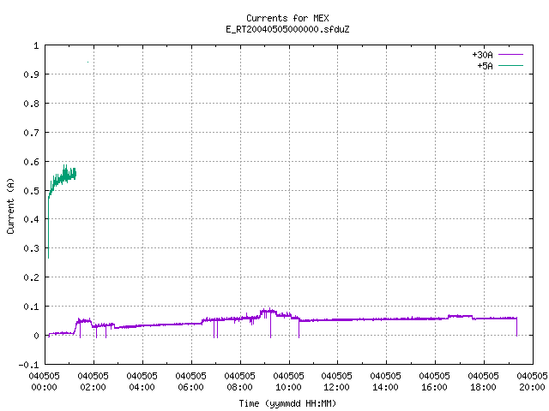Click y-axis tick value '0.2'

[31, 277]
